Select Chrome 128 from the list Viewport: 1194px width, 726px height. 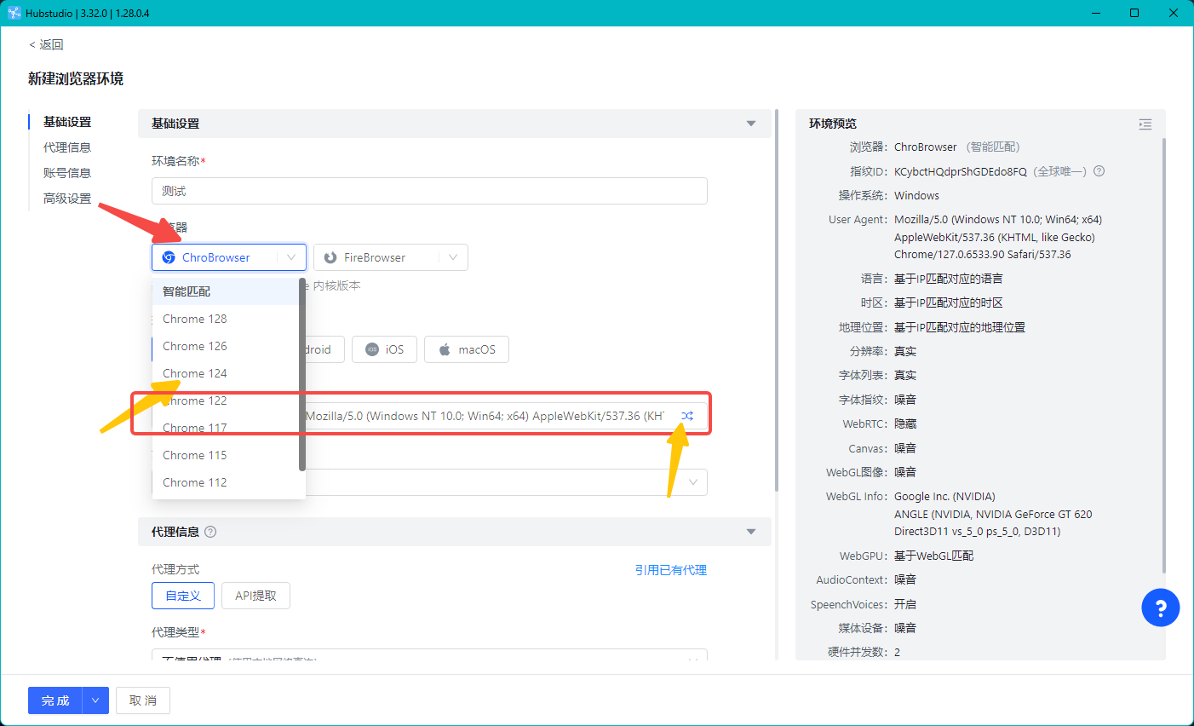click(x=195, y=319)
